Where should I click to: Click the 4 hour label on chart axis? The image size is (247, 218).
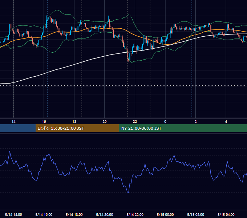click(226, 122)
